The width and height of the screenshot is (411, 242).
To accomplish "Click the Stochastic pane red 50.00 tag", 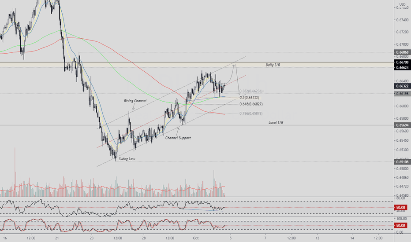I will click(400, 225).
